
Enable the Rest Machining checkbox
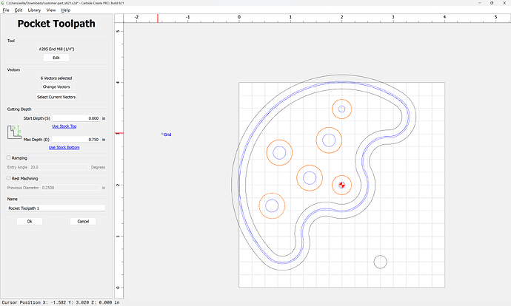tap(9, 178)
